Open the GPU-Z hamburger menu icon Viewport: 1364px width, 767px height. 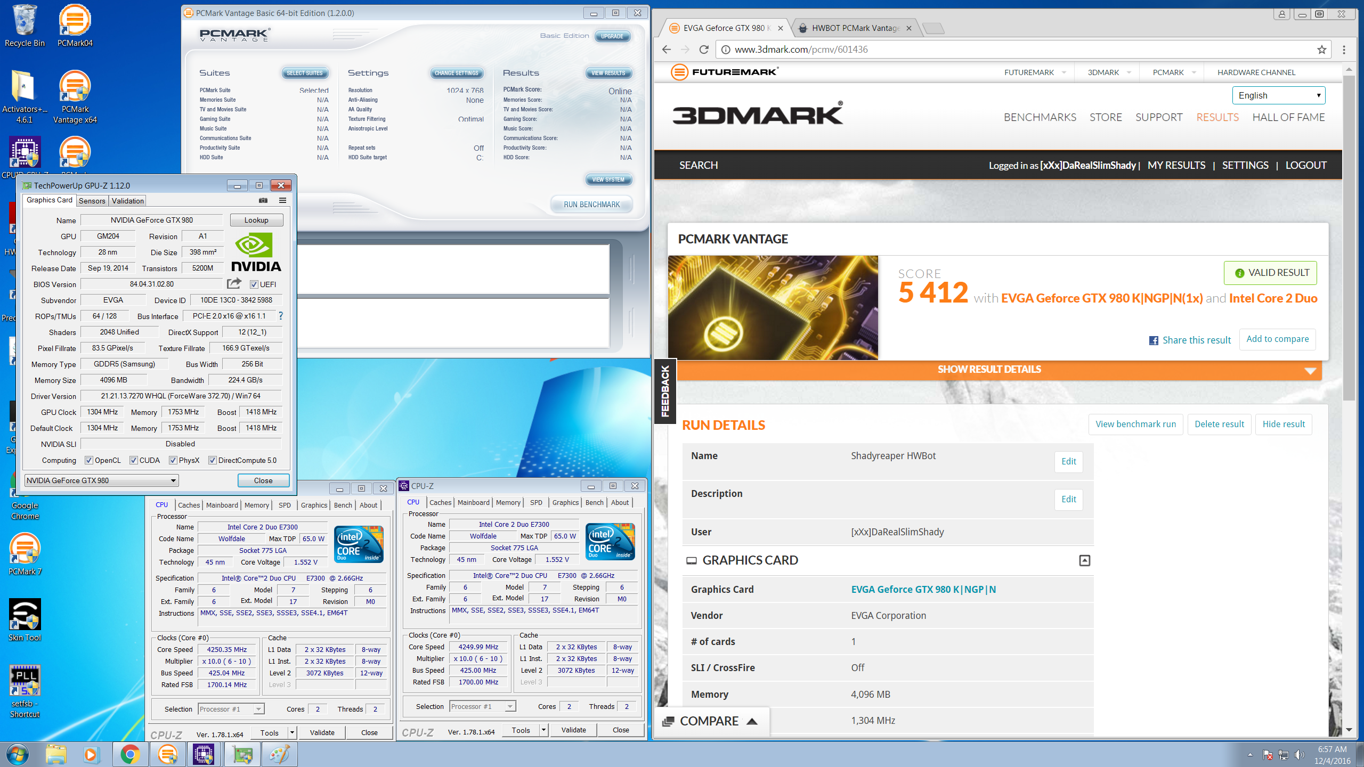[x=282, y=200]
